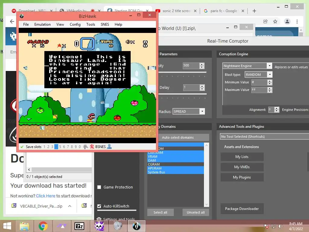Open the Radius SPREAD dropdown
This screenshot has width=309, height=232.
coord(202,111)
